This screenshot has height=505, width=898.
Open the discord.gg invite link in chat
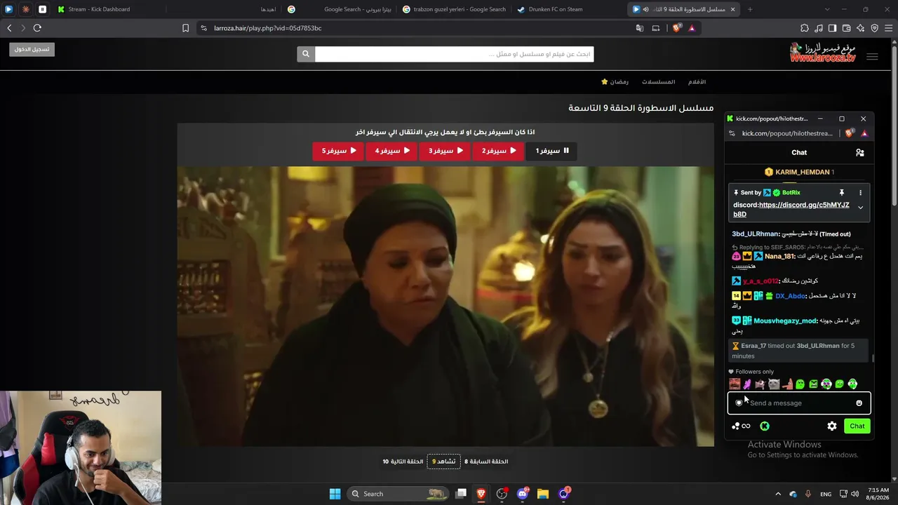pos(791,210)
